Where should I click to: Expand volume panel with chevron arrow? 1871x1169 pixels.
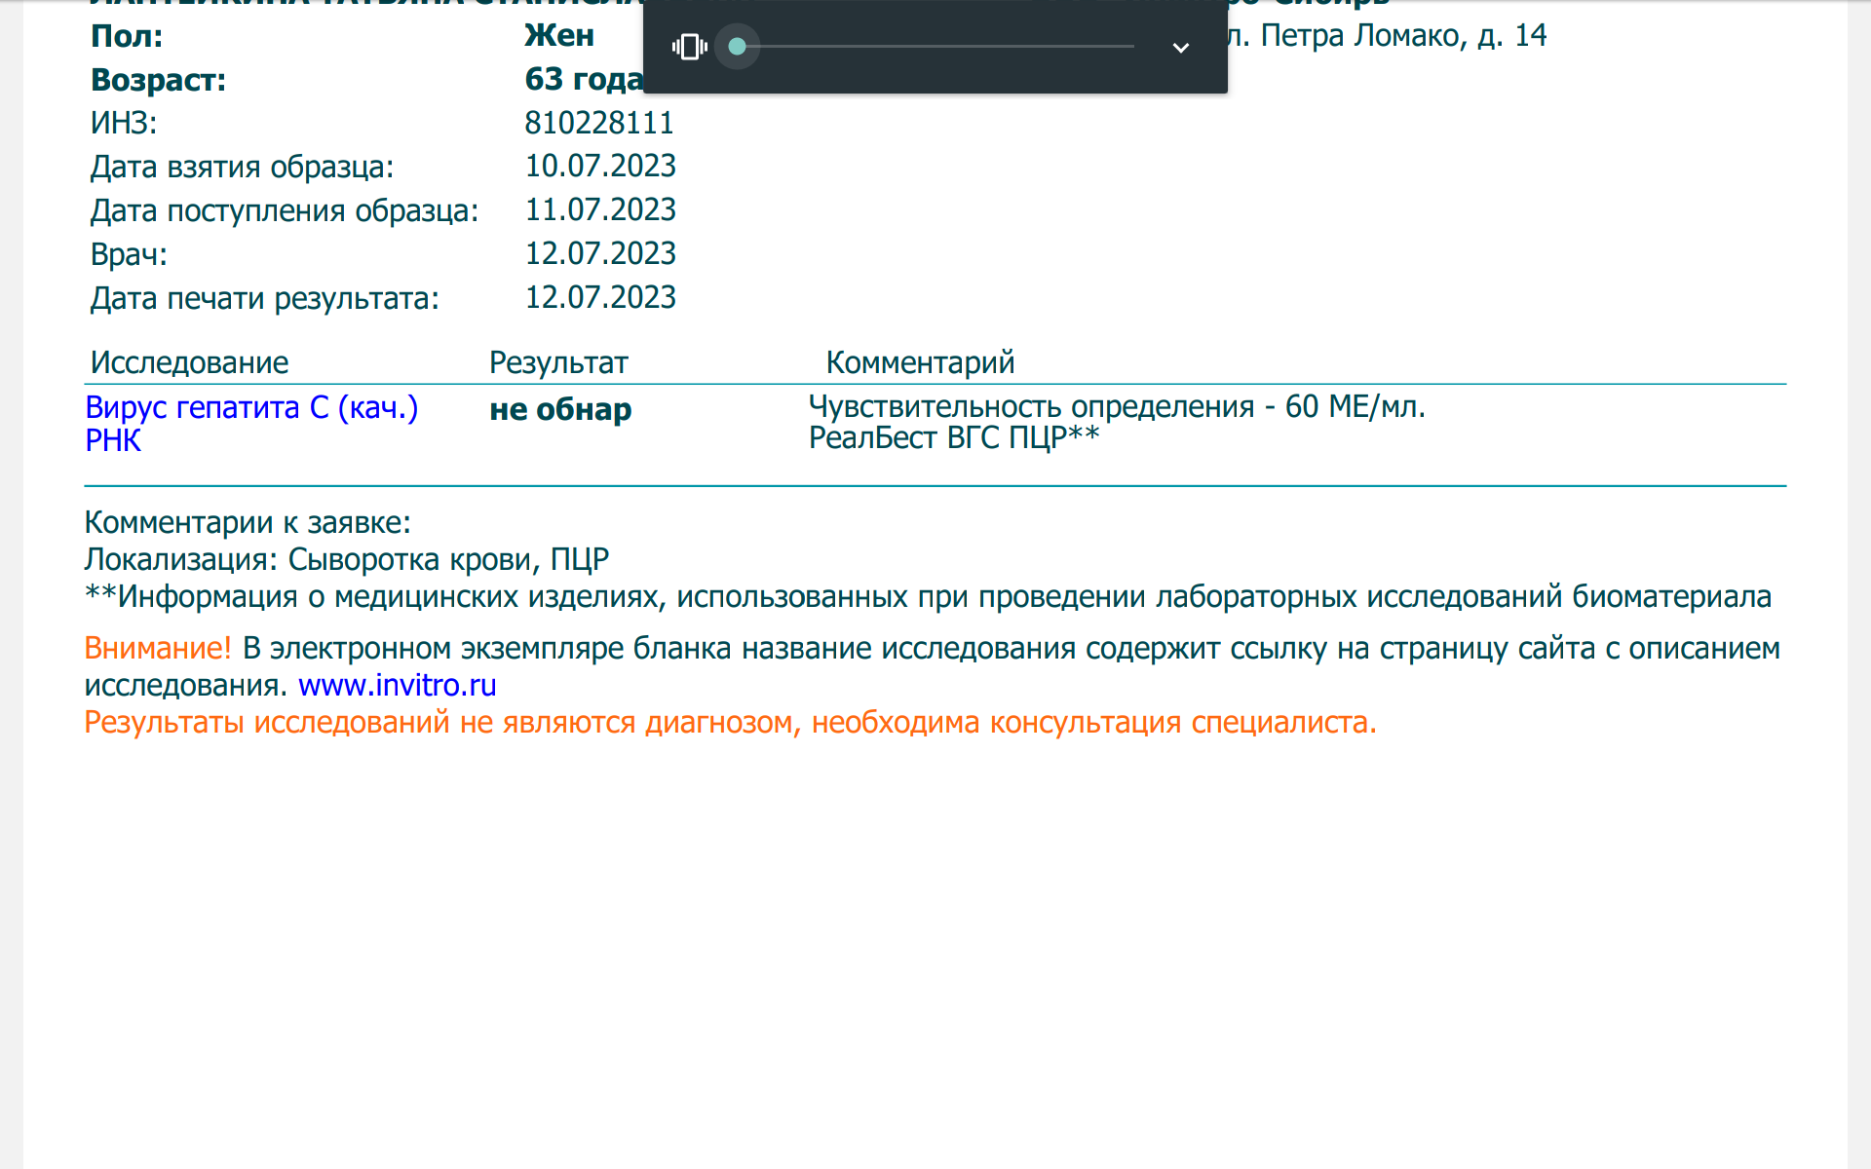point(1180,47)
